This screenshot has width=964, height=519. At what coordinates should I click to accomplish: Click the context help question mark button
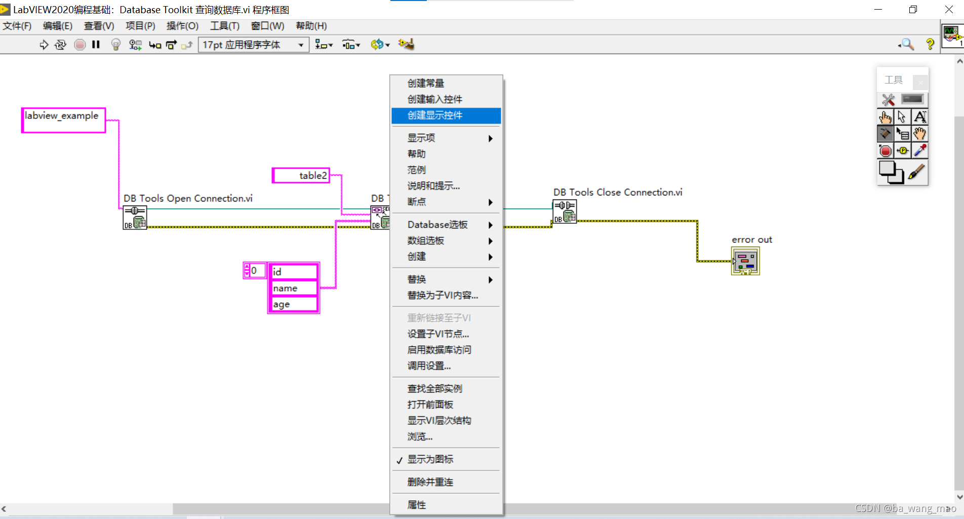(x=930, y=45)
